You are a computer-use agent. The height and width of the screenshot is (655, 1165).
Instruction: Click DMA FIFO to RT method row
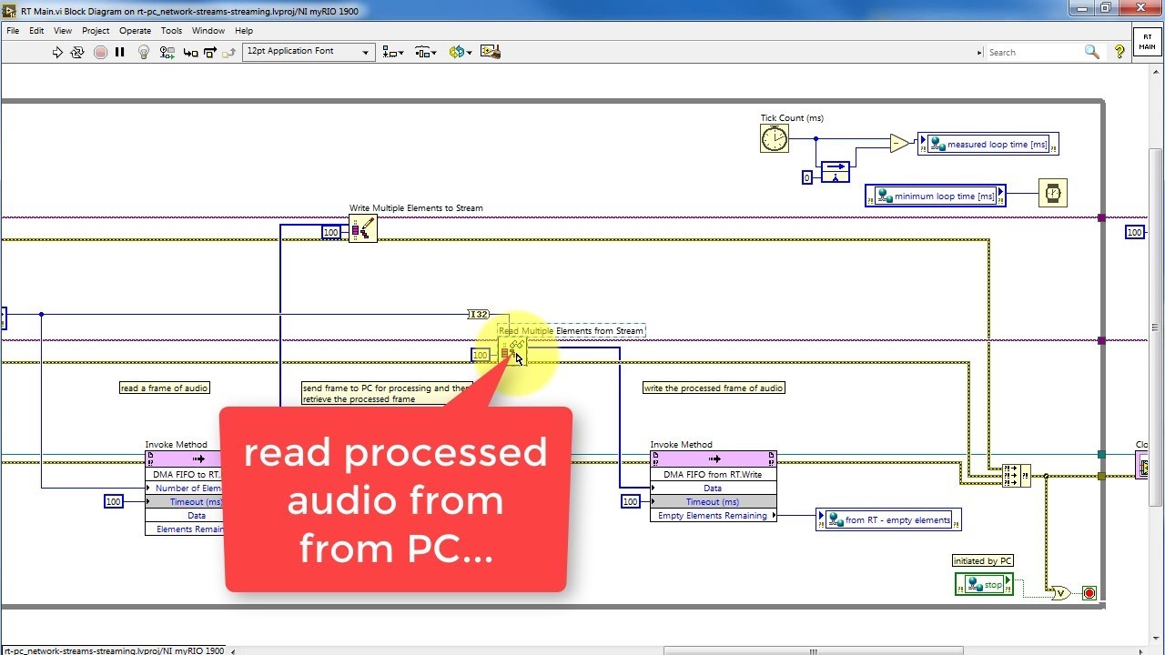pos(186,474)
